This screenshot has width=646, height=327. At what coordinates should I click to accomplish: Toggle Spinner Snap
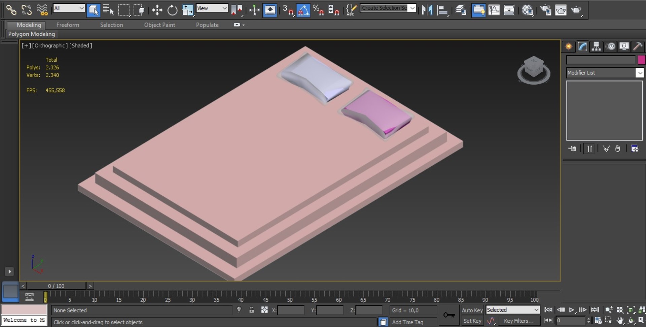click(333, 10)
